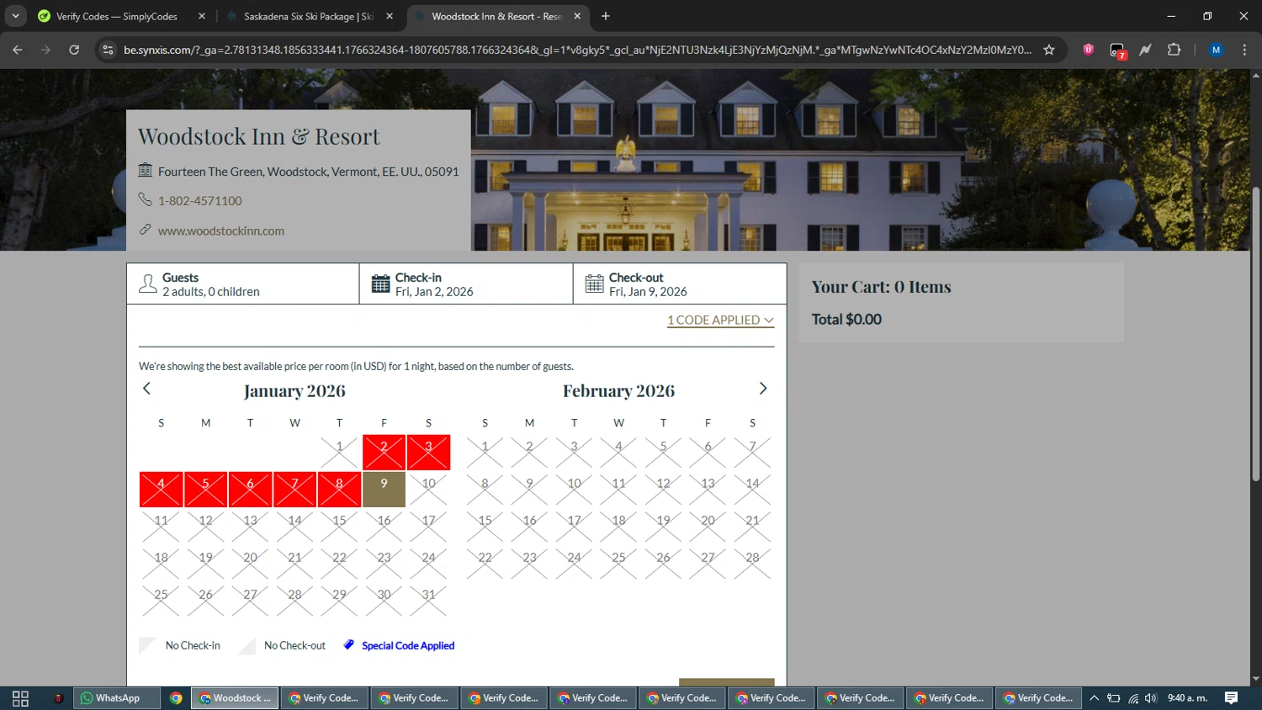Open taskbar clock showing 9:40 a. m.
This screenshot has width=1262, height=710.
[1187, 698]
